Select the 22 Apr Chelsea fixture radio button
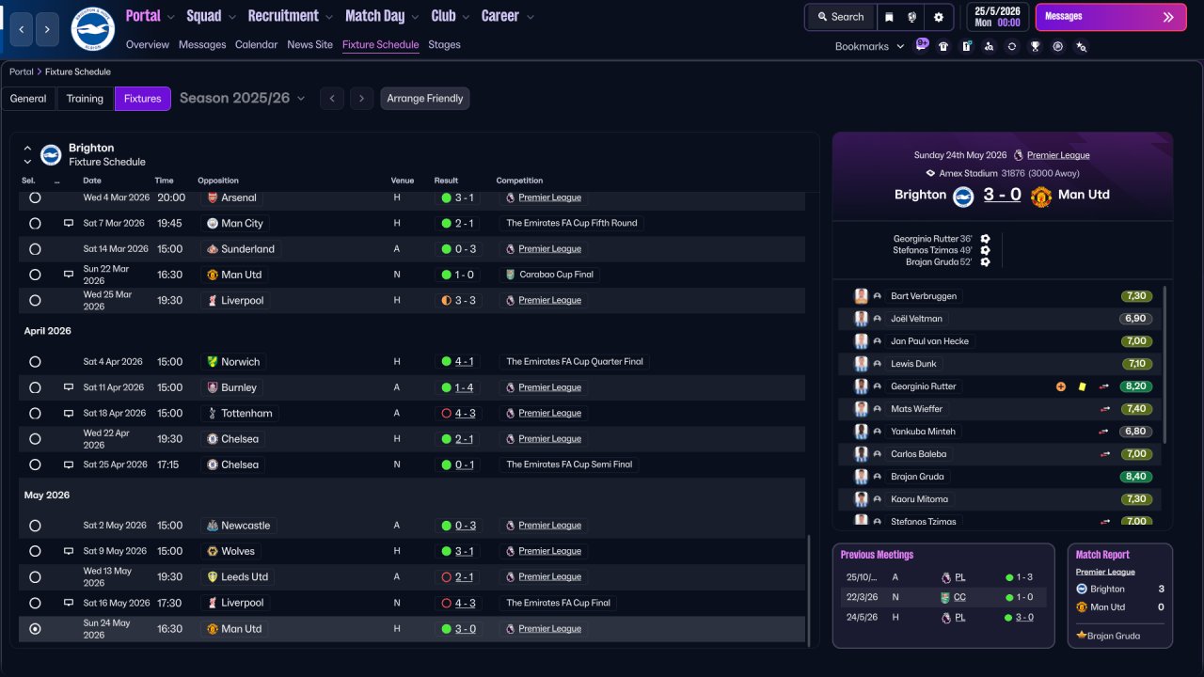 tap(35, 439)
